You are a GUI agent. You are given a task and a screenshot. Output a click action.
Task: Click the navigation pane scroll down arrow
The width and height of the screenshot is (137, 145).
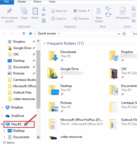pyautogui.click(x=38, y=137)
